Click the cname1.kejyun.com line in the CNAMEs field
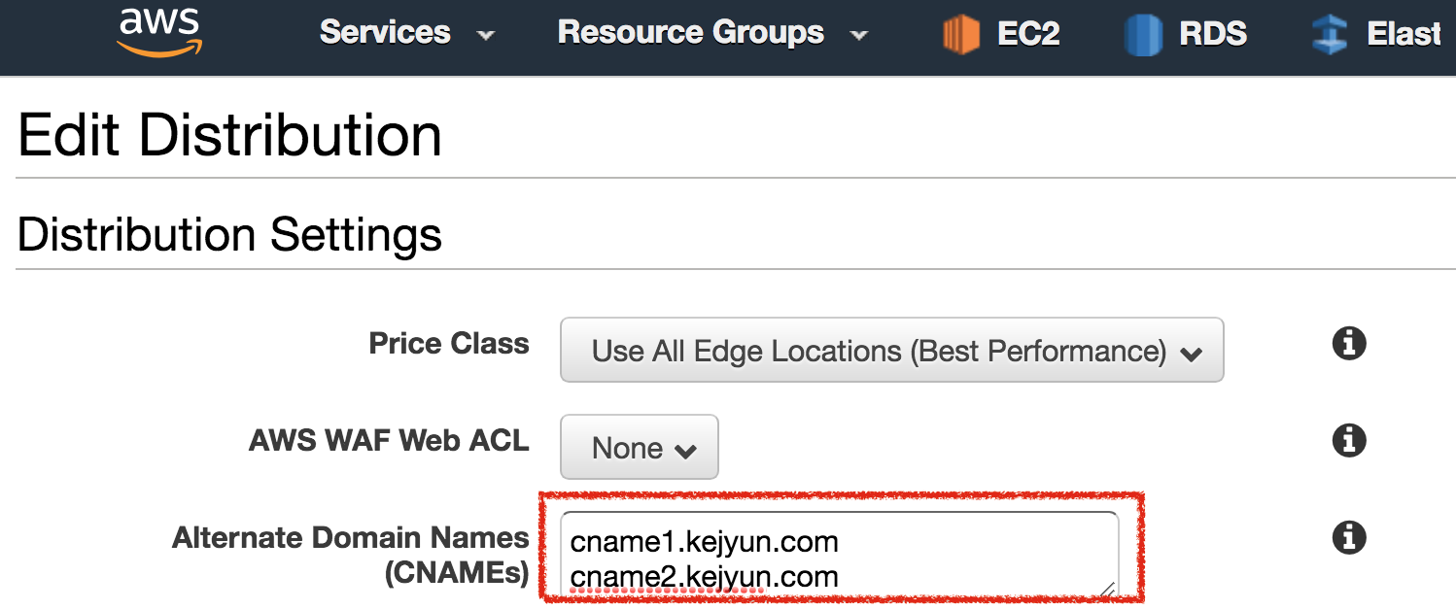The width and height of the screenshot is (1456, 610). pyautogui.click(x=705, y=541)
